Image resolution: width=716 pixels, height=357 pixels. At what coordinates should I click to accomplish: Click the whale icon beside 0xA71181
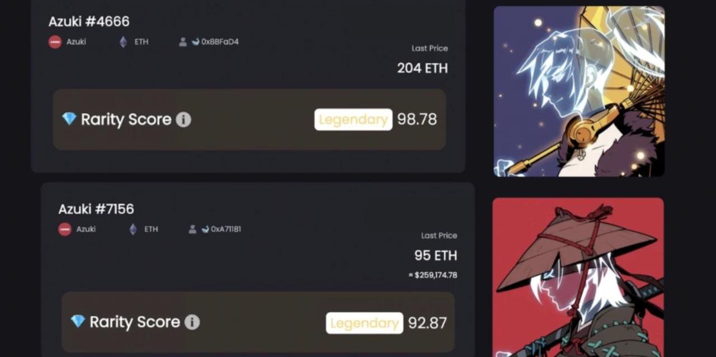click(x=205, y=229)
